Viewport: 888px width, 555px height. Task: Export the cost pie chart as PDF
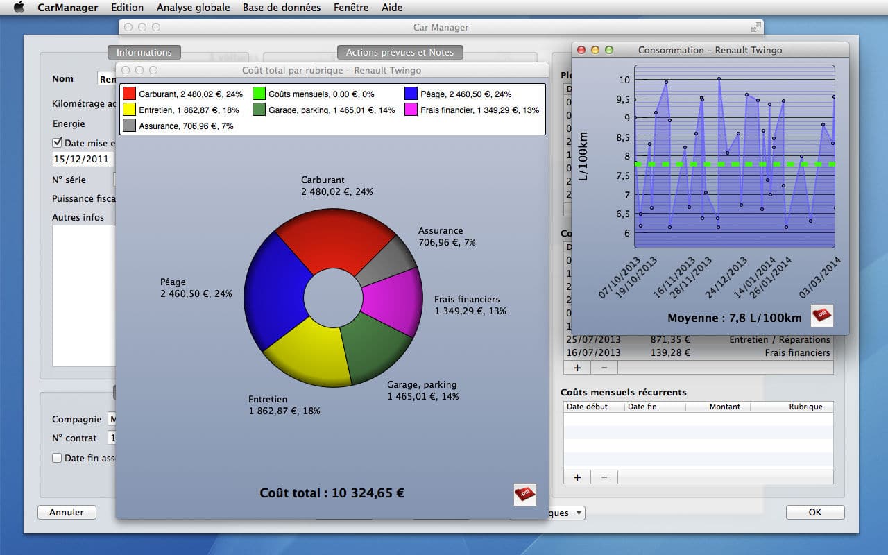tap(524, 494)
